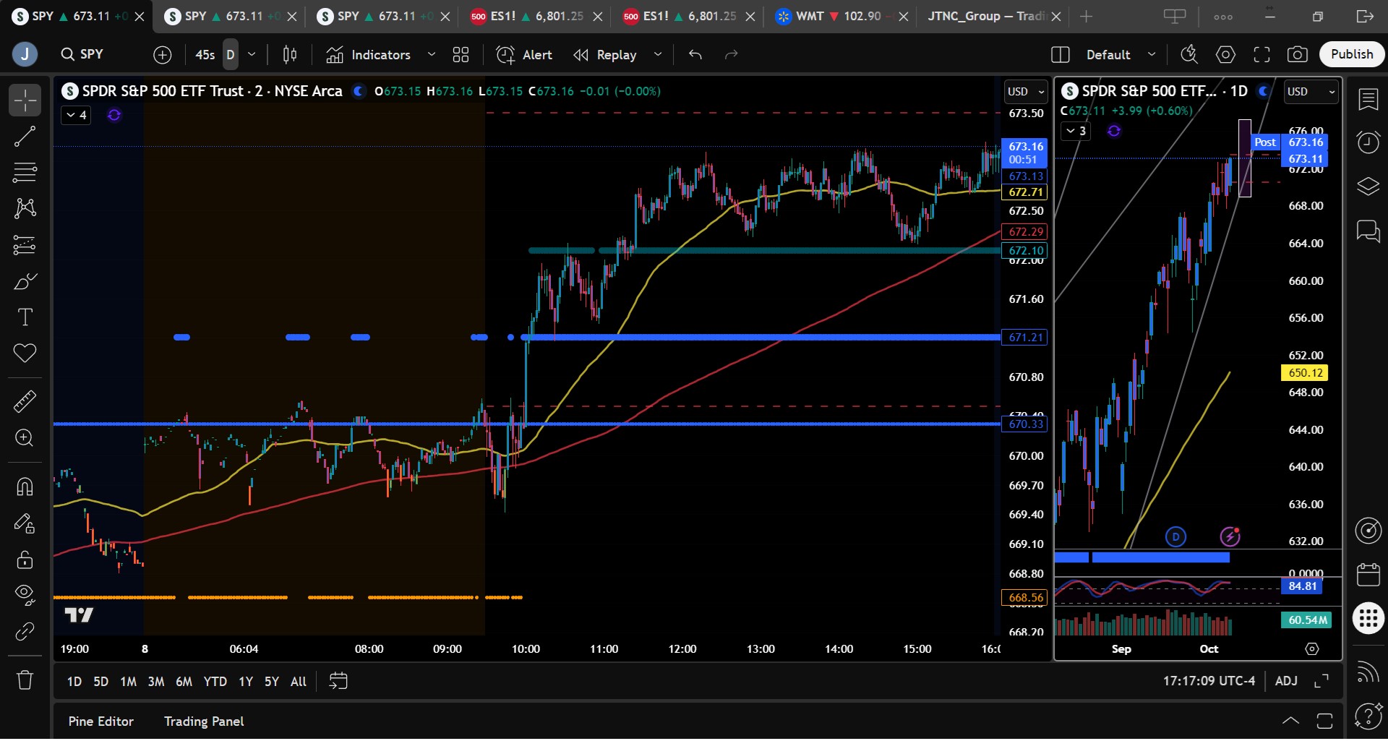Select the ruler measure tool
The image size is (1388, 741).
(x=25, y=401)
